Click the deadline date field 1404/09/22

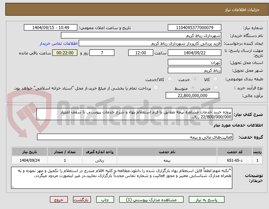tap(195, 53)
